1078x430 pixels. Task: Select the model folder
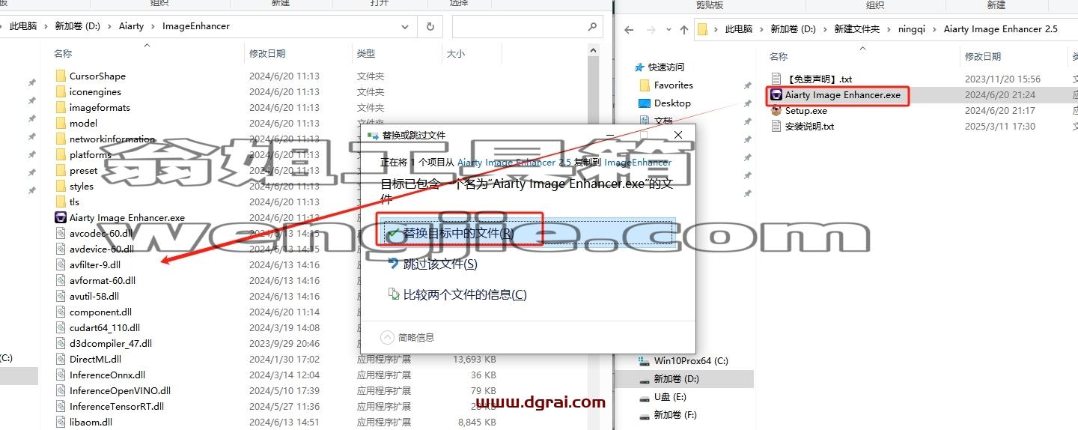[x=83, y=123]
